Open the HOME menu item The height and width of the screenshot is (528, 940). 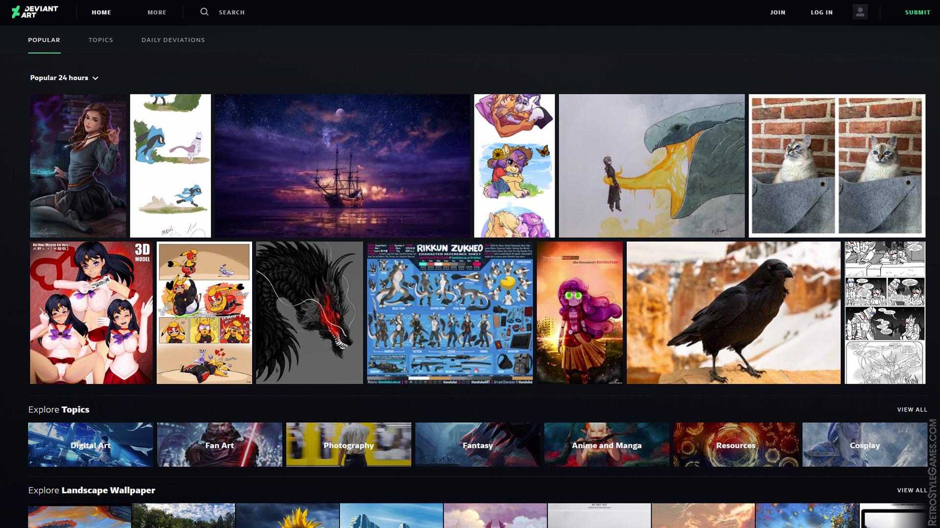(x=101, y=12)
